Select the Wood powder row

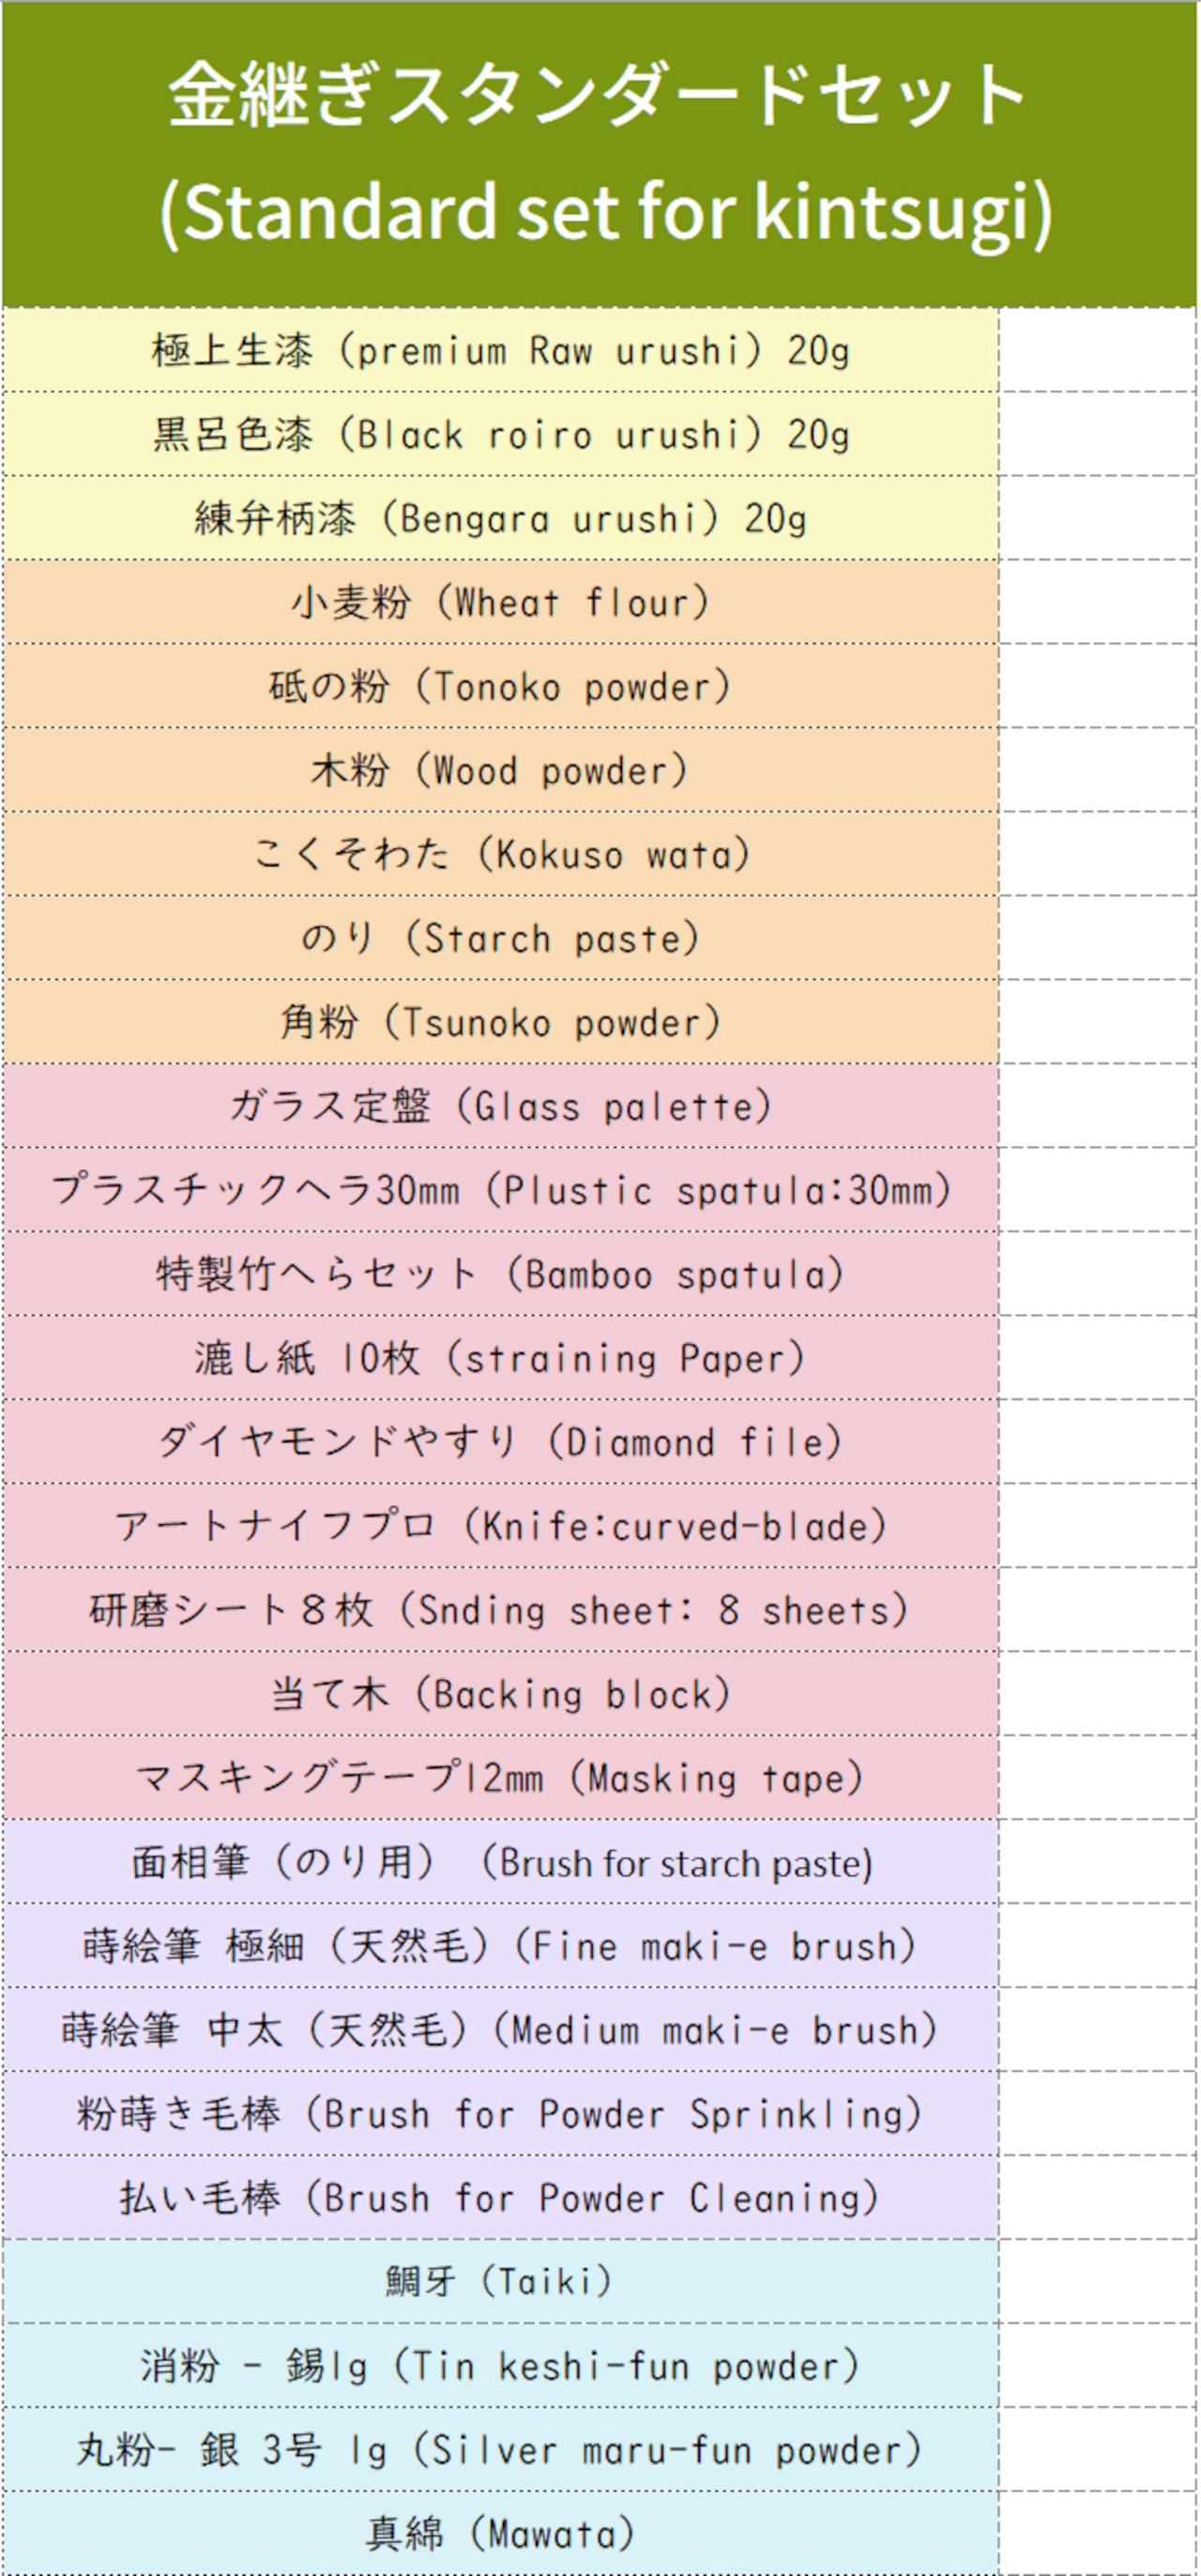(500, 770)
